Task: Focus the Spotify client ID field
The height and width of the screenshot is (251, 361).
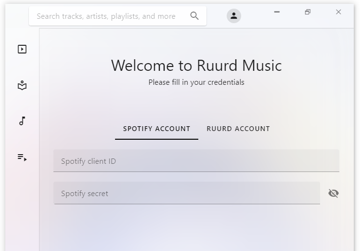Action: tap(196, 160)
